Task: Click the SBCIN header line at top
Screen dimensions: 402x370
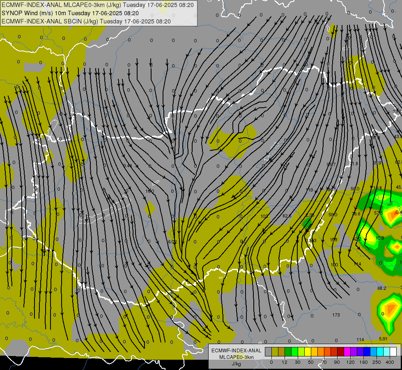Action: (86, 21)
